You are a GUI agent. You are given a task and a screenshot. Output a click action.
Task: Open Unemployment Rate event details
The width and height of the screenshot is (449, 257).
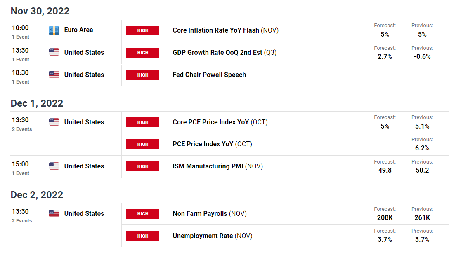(213, 236)
